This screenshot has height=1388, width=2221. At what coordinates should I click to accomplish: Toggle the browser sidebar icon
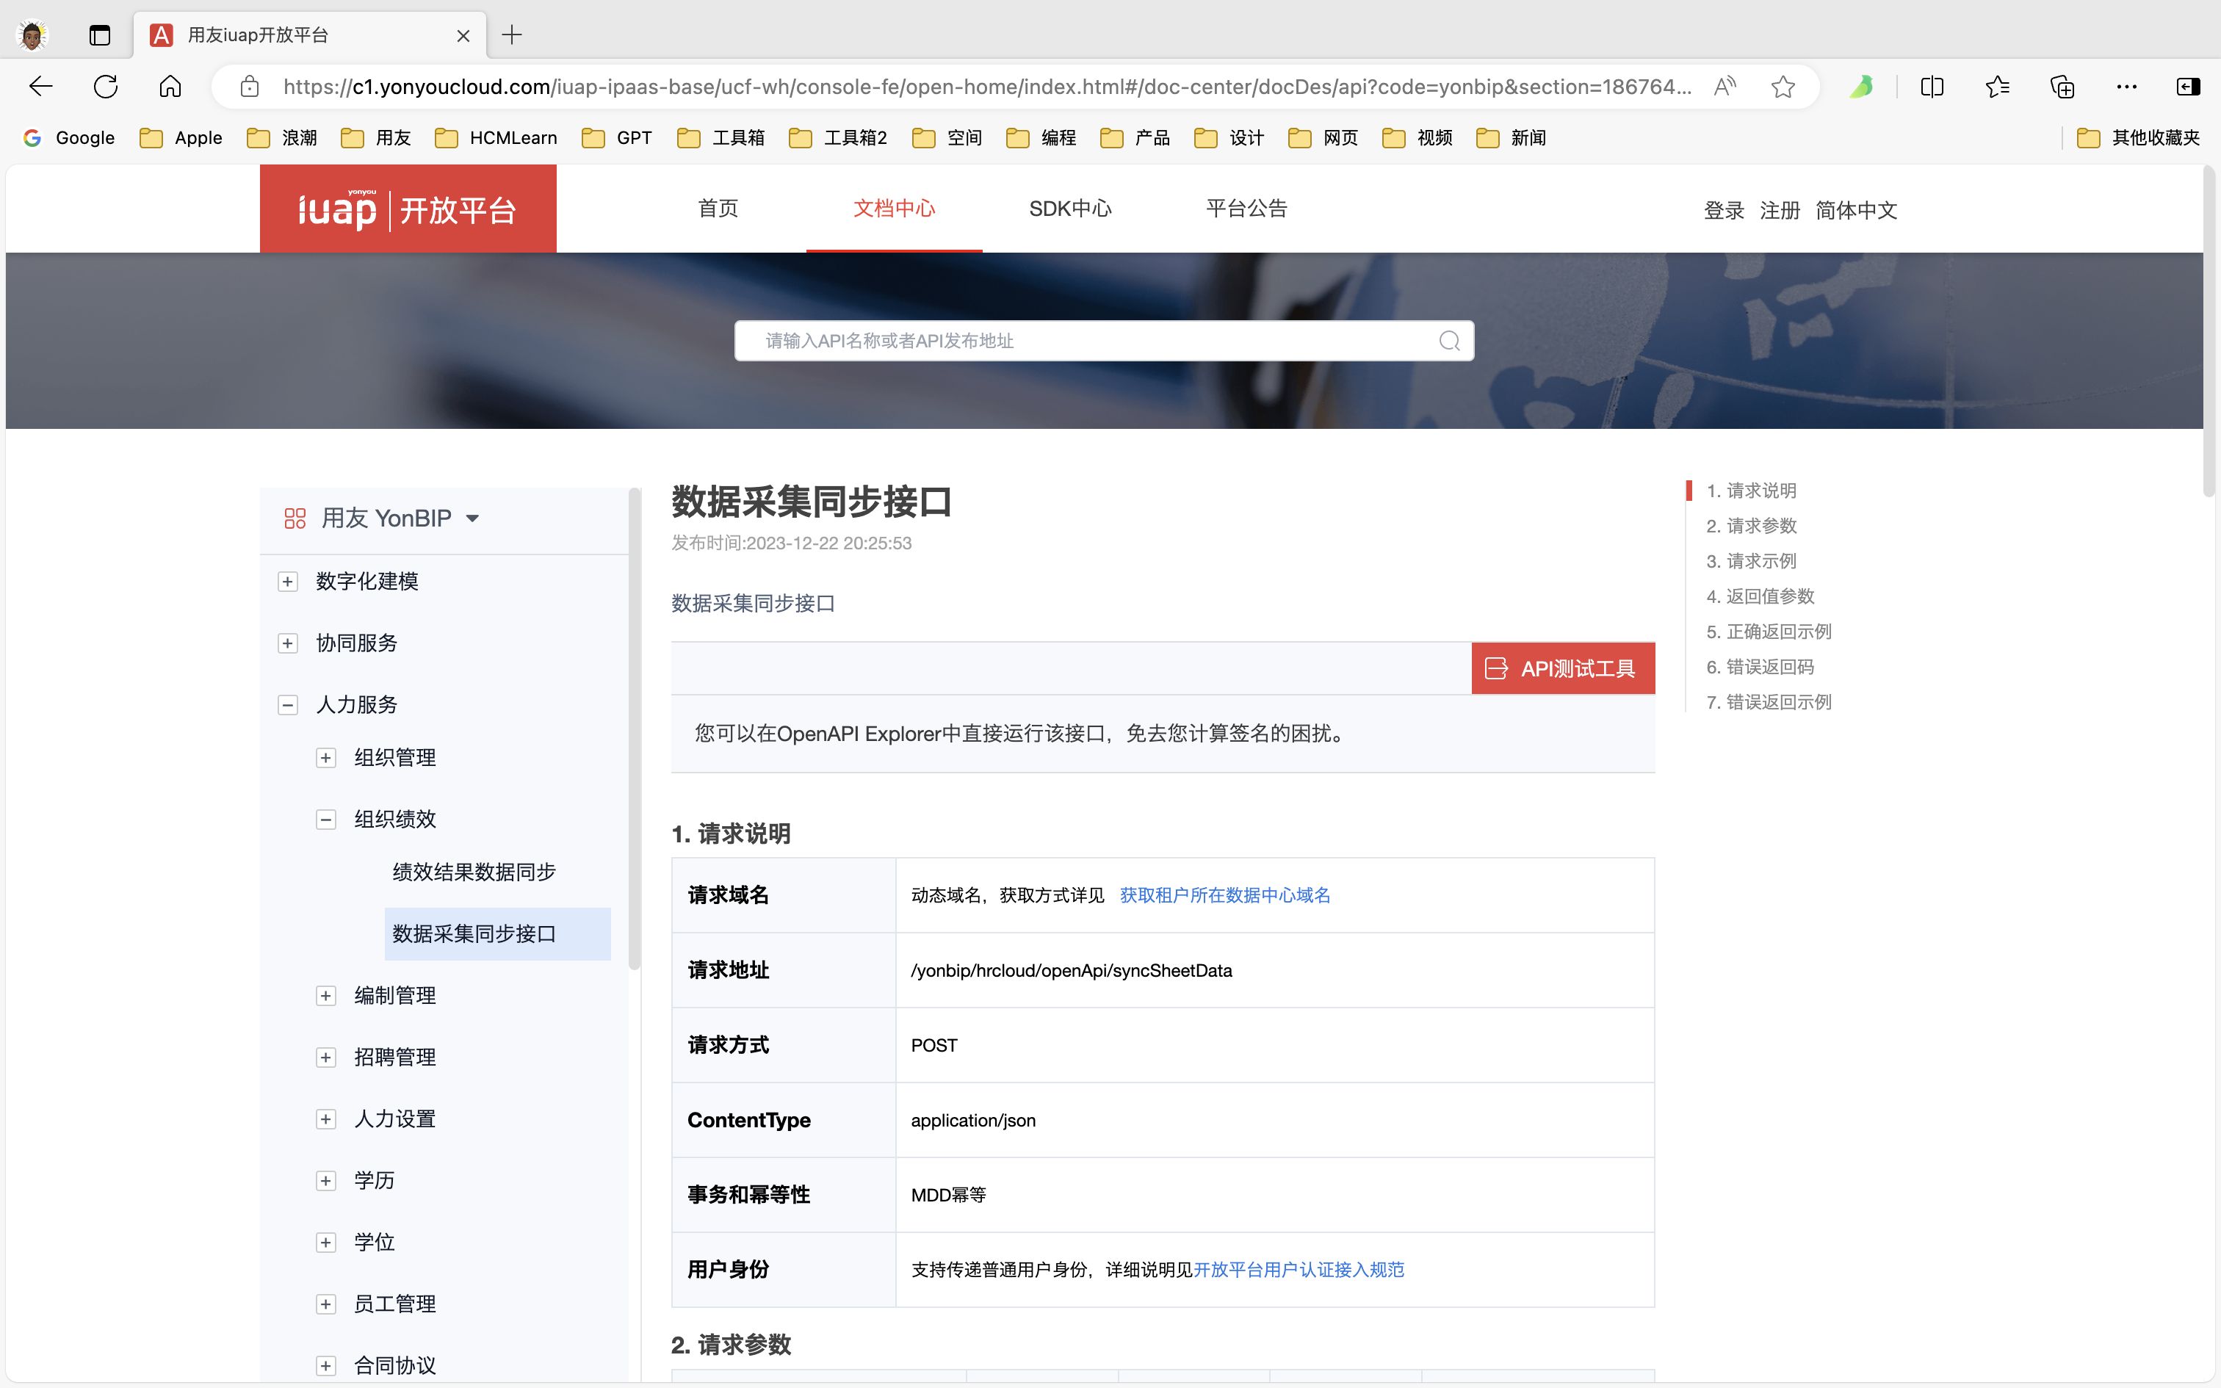2188,87
